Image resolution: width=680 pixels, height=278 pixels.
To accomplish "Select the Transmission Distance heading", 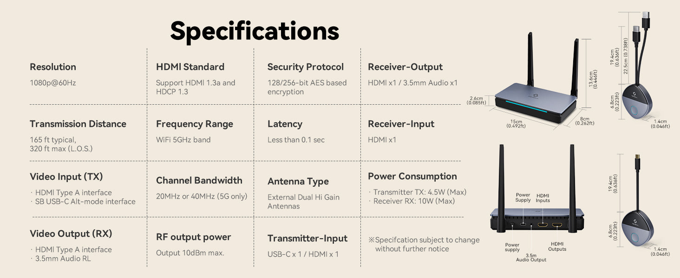I will (78, 124).
